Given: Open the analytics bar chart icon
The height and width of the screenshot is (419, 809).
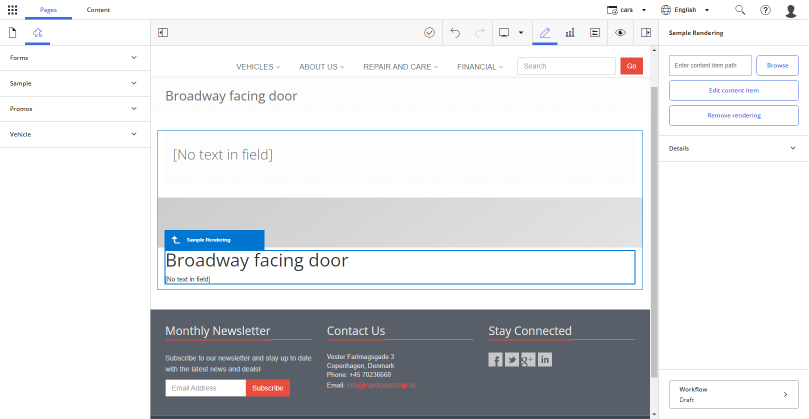Looking at the screenshot, I should [570, 32].
